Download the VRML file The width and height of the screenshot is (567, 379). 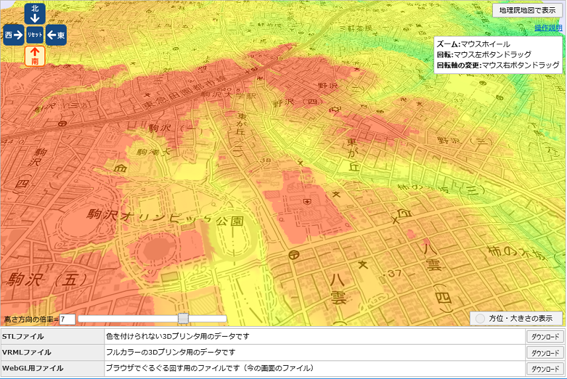[x=545, y=353]
